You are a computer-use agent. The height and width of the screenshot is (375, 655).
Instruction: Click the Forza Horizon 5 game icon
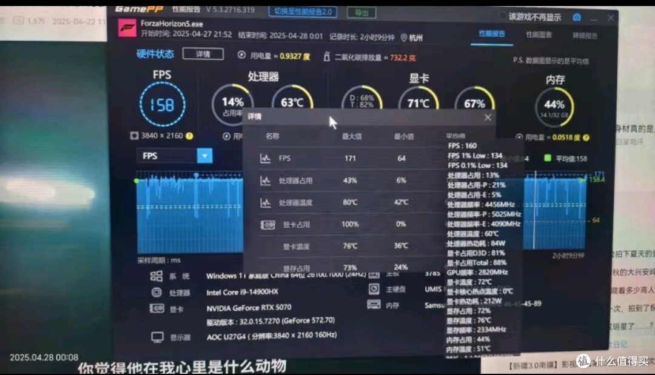pyautogui.click(x=127, y=28)
